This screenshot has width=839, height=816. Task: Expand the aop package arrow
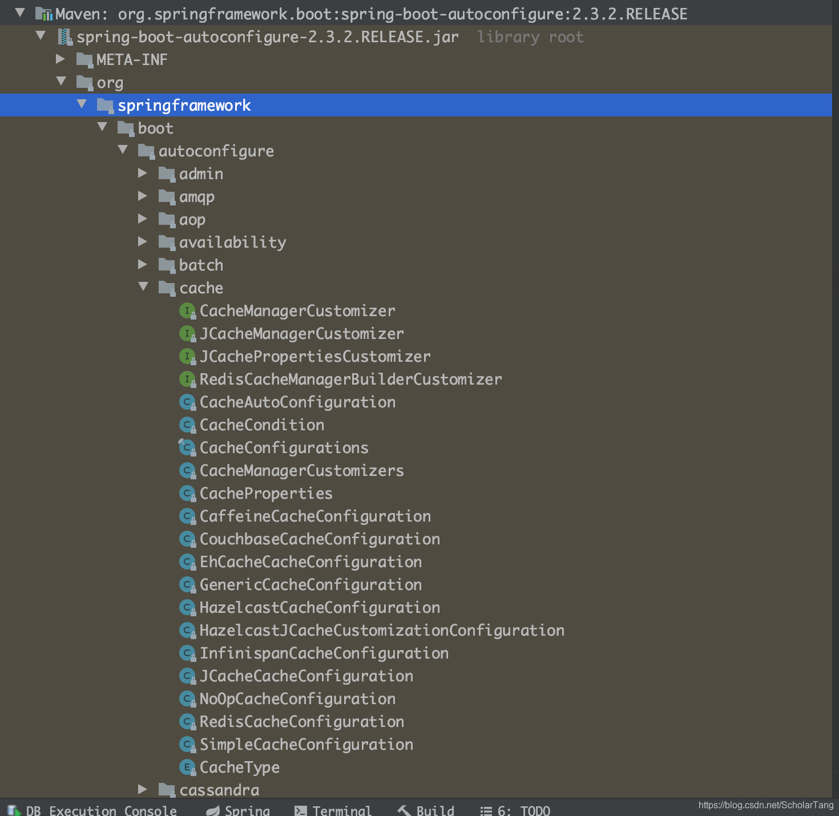click(x=143, y=219)
